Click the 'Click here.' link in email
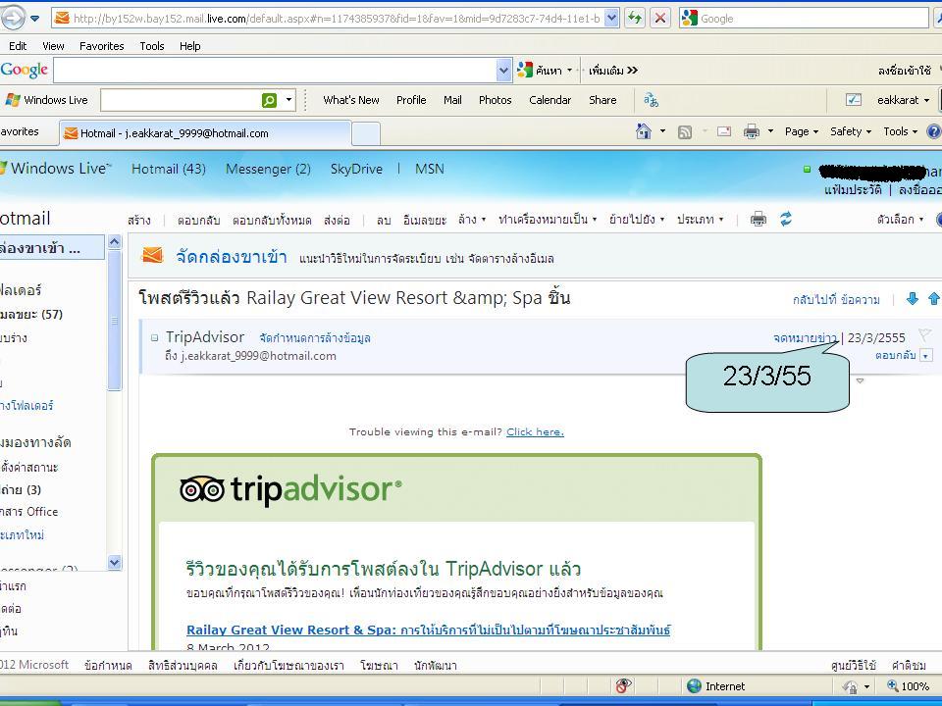Viewport: 942px width, 706px height. pos(535,431)
